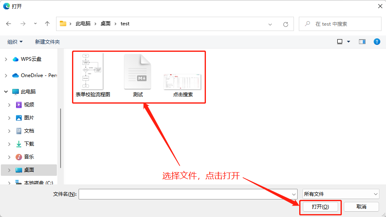Expand the address bar history dropdown
386x217 pixels.
270,24
